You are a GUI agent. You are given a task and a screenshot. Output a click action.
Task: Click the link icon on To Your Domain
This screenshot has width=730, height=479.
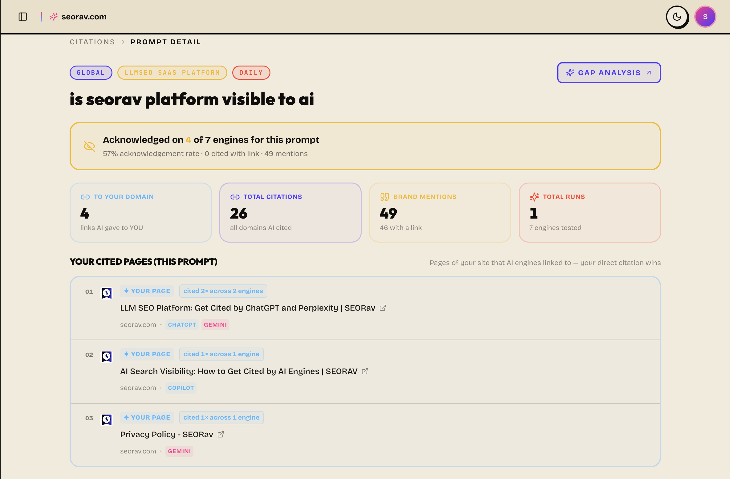(85, 197)
